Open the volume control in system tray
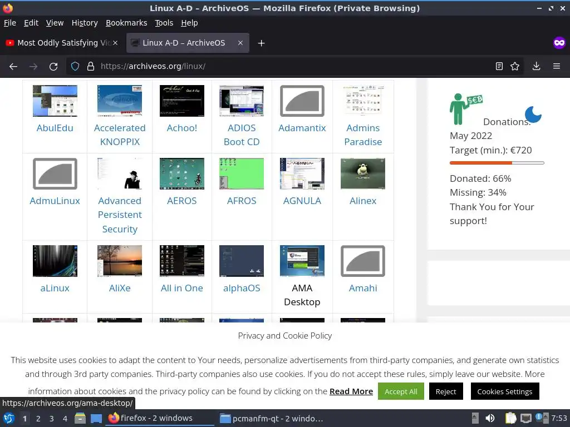This screenshot has width=570, height=427. click(x=490, y=418)
